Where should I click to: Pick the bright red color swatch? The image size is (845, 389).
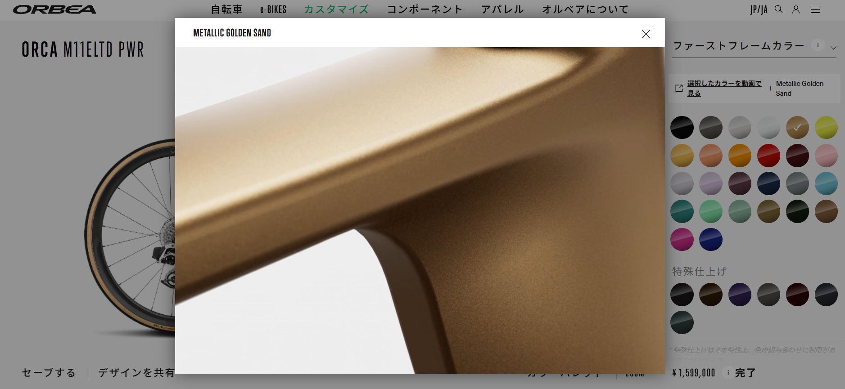[768, 156]
